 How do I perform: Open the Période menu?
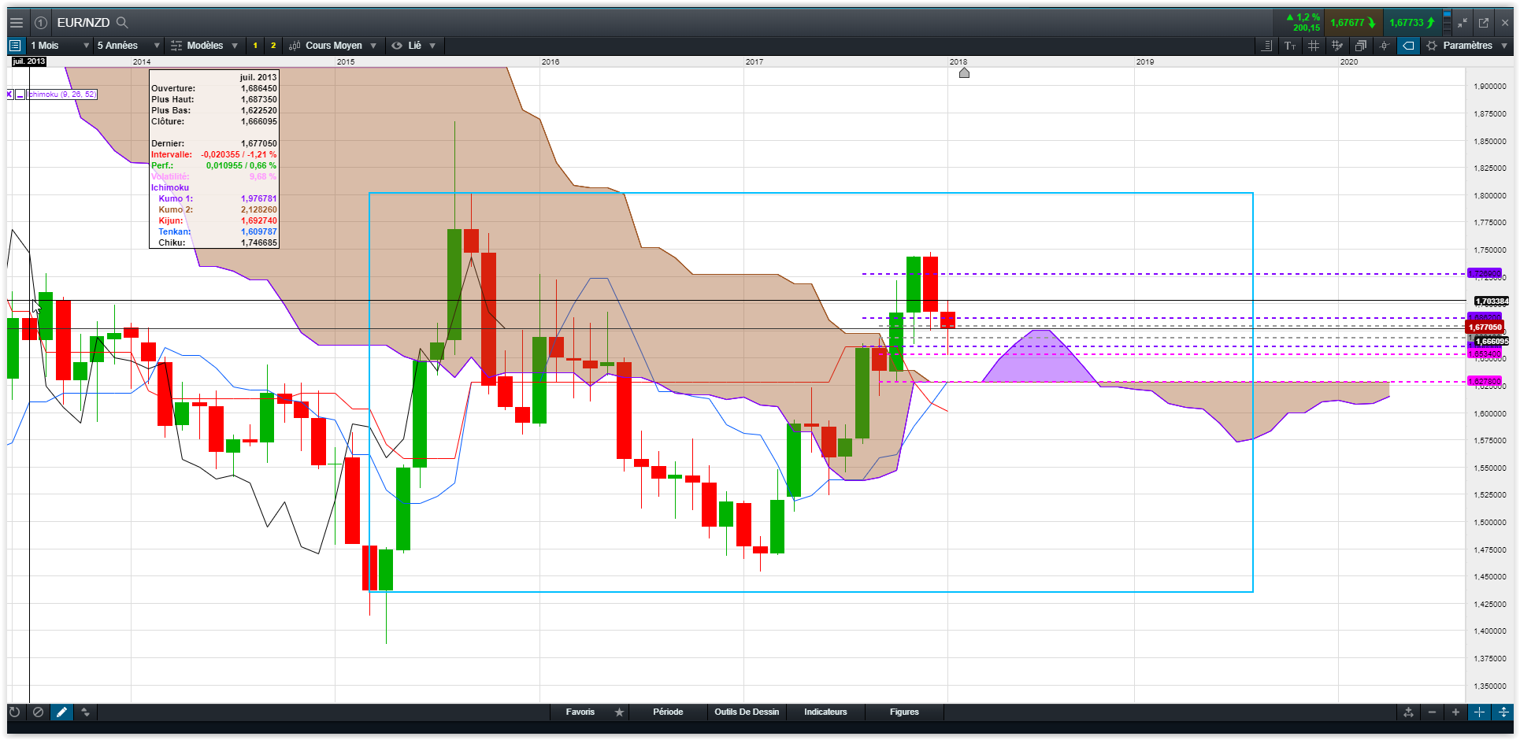pyautogui.click(x=668, y=712)
